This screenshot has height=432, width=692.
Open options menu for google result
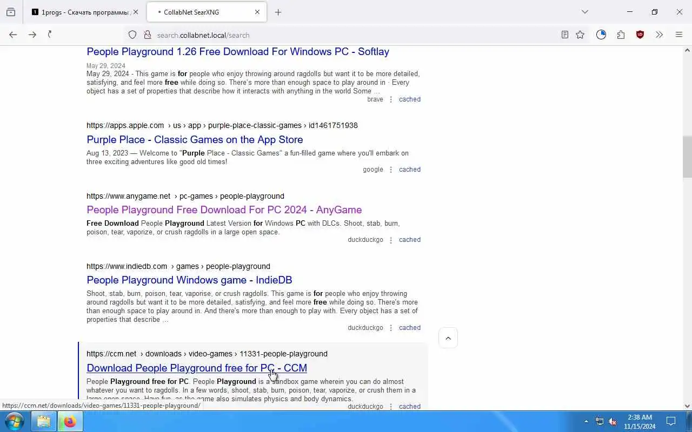tap(391, 170)
